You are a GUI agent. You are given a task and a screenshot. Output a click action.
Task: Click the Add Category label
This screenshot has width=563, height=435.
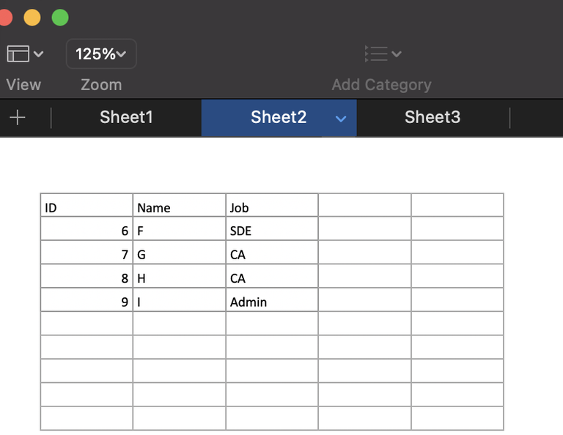pos(381,85)
